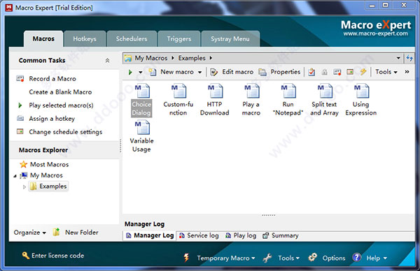
Task: Show more toolbar items via chevron
Action: pyautogui.click(x=407, y=72)
